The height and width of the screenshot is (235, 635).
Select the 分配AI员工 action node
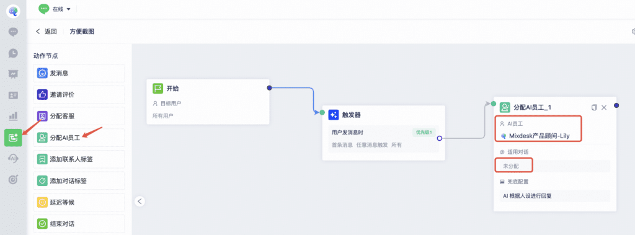[79, 138]
